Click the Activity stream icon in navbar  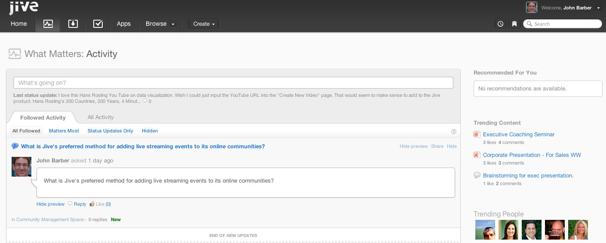pos(48,24)
